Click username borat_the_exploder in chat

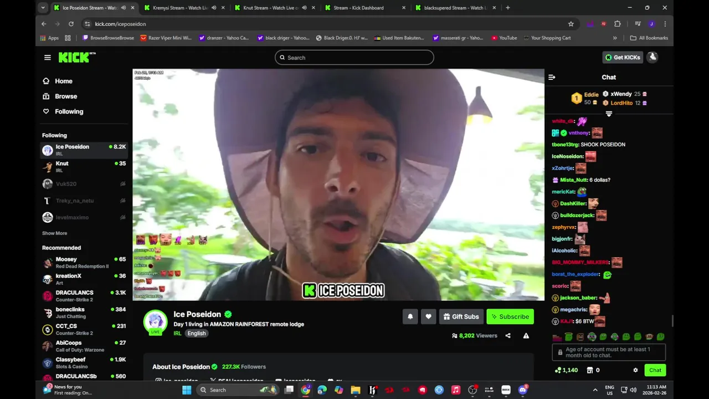[x=576, y=274]
